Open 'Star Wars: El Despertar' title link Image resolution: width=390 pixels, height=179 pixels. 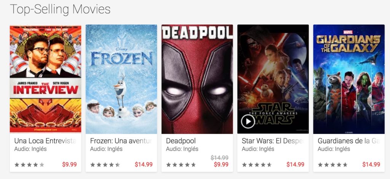(272, 141)
